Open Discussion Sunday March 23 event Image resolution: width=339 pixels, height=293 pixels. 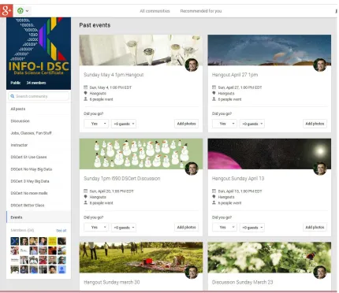[x=242, y=282]
